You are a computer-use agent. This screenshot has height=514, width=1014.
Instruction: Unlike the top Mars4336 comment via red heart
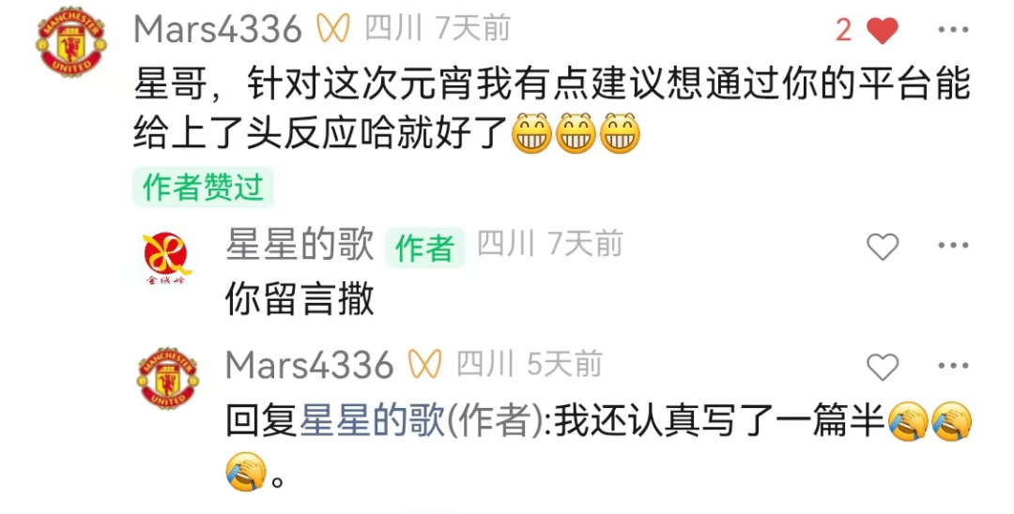coord(882,30)
